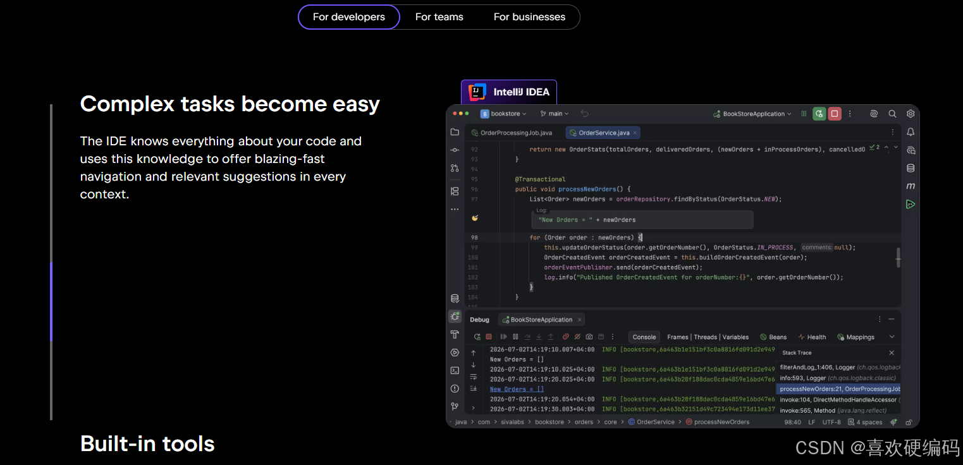Open more run actions menu in title bar
Viewport: 963px width, 465px height.
pos(850,114)
